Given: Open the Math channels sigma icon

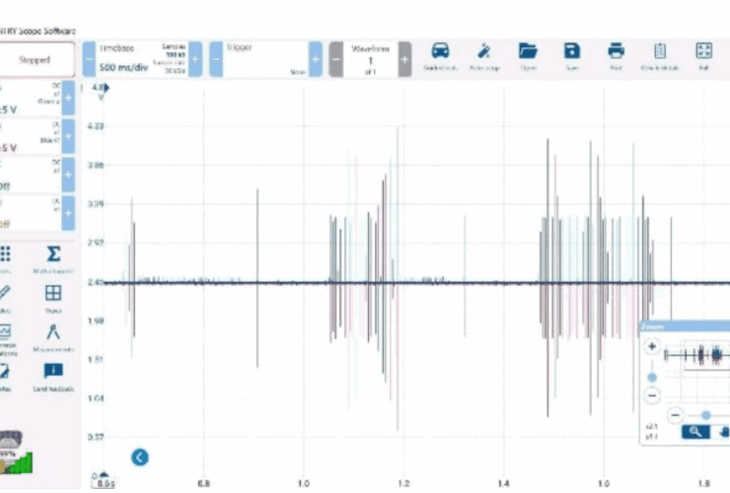Looking at the screenshot, I should point(53,258).
